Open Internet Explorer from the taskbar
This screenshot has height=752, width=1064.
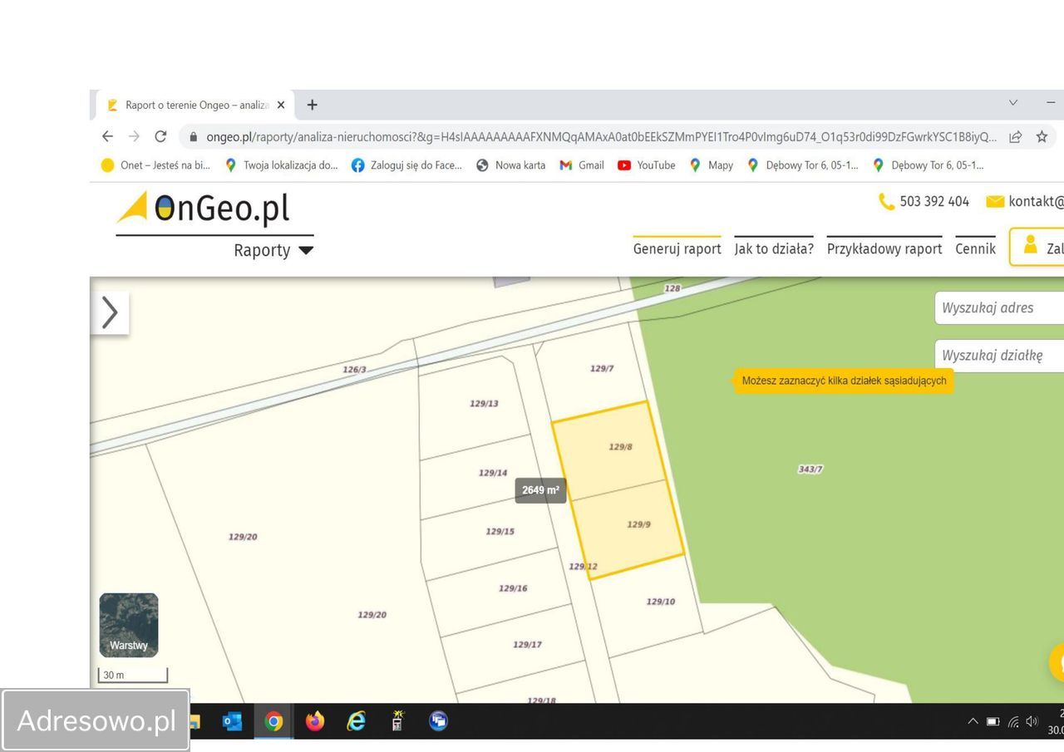[356, 721]
